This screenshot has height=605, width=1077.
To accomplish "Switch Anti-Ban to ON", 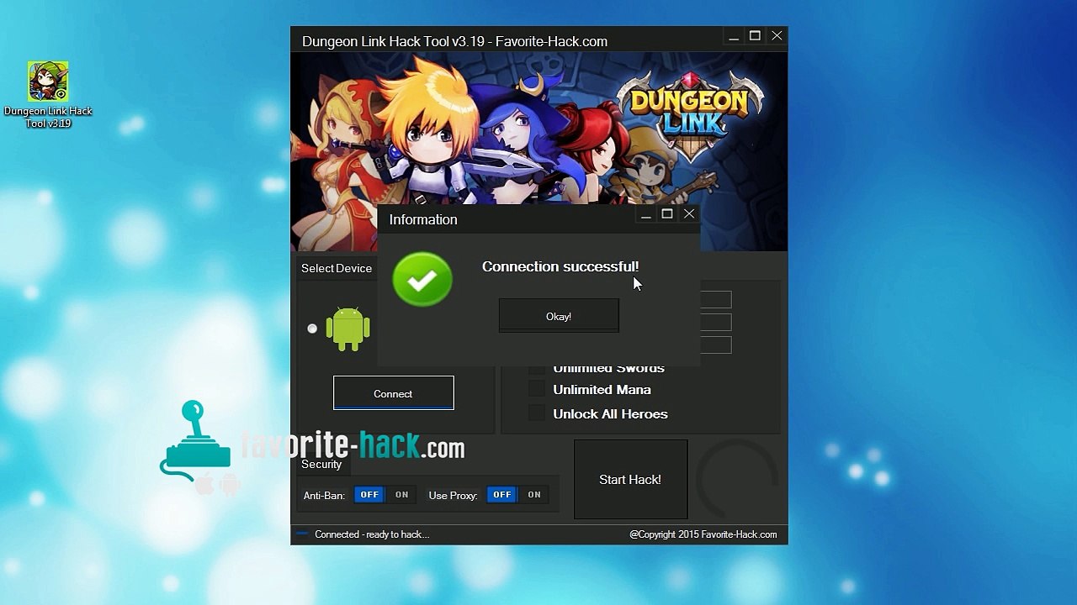I will (x=401, y=495).
